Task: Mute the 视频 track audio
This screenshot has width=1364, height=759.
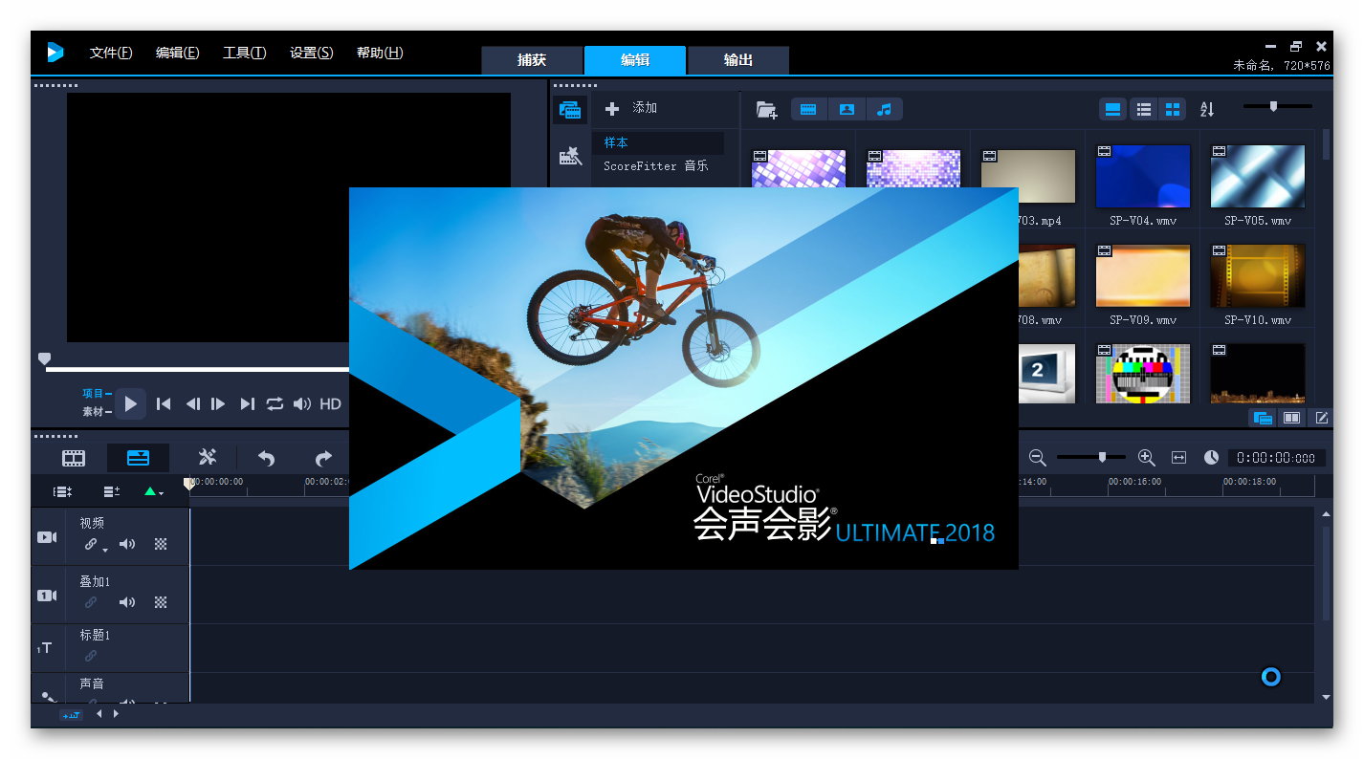Action: point(126,545)
